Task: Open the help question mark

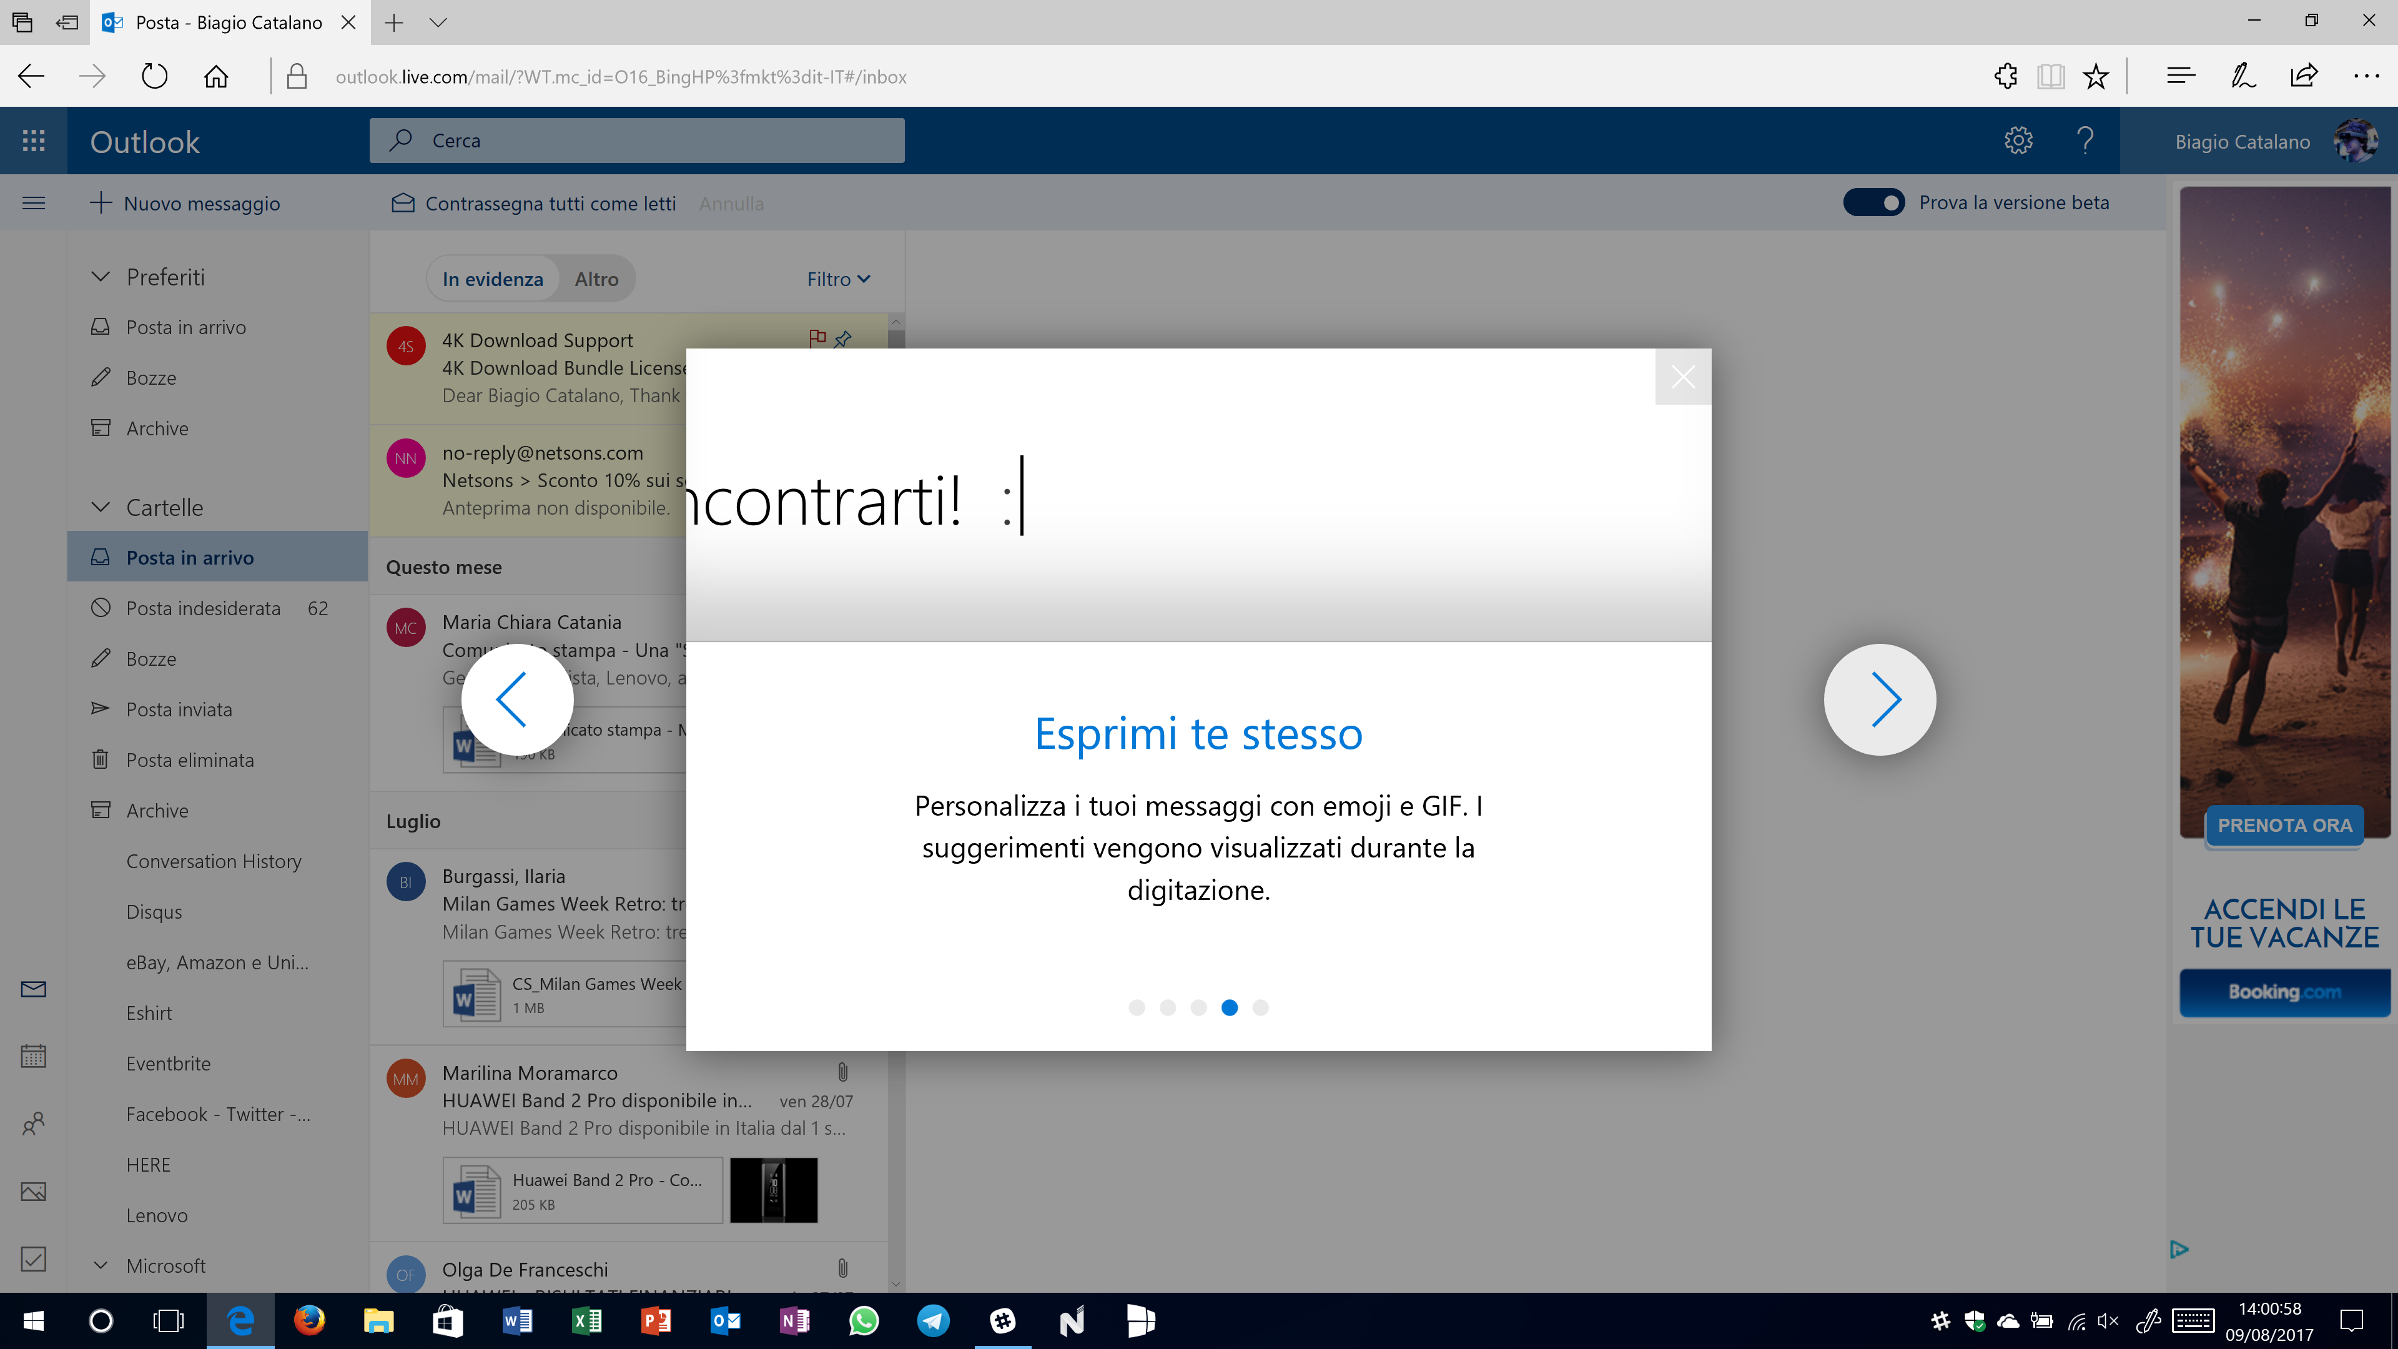Action: pyautogui.click(x=2085, y=141)
